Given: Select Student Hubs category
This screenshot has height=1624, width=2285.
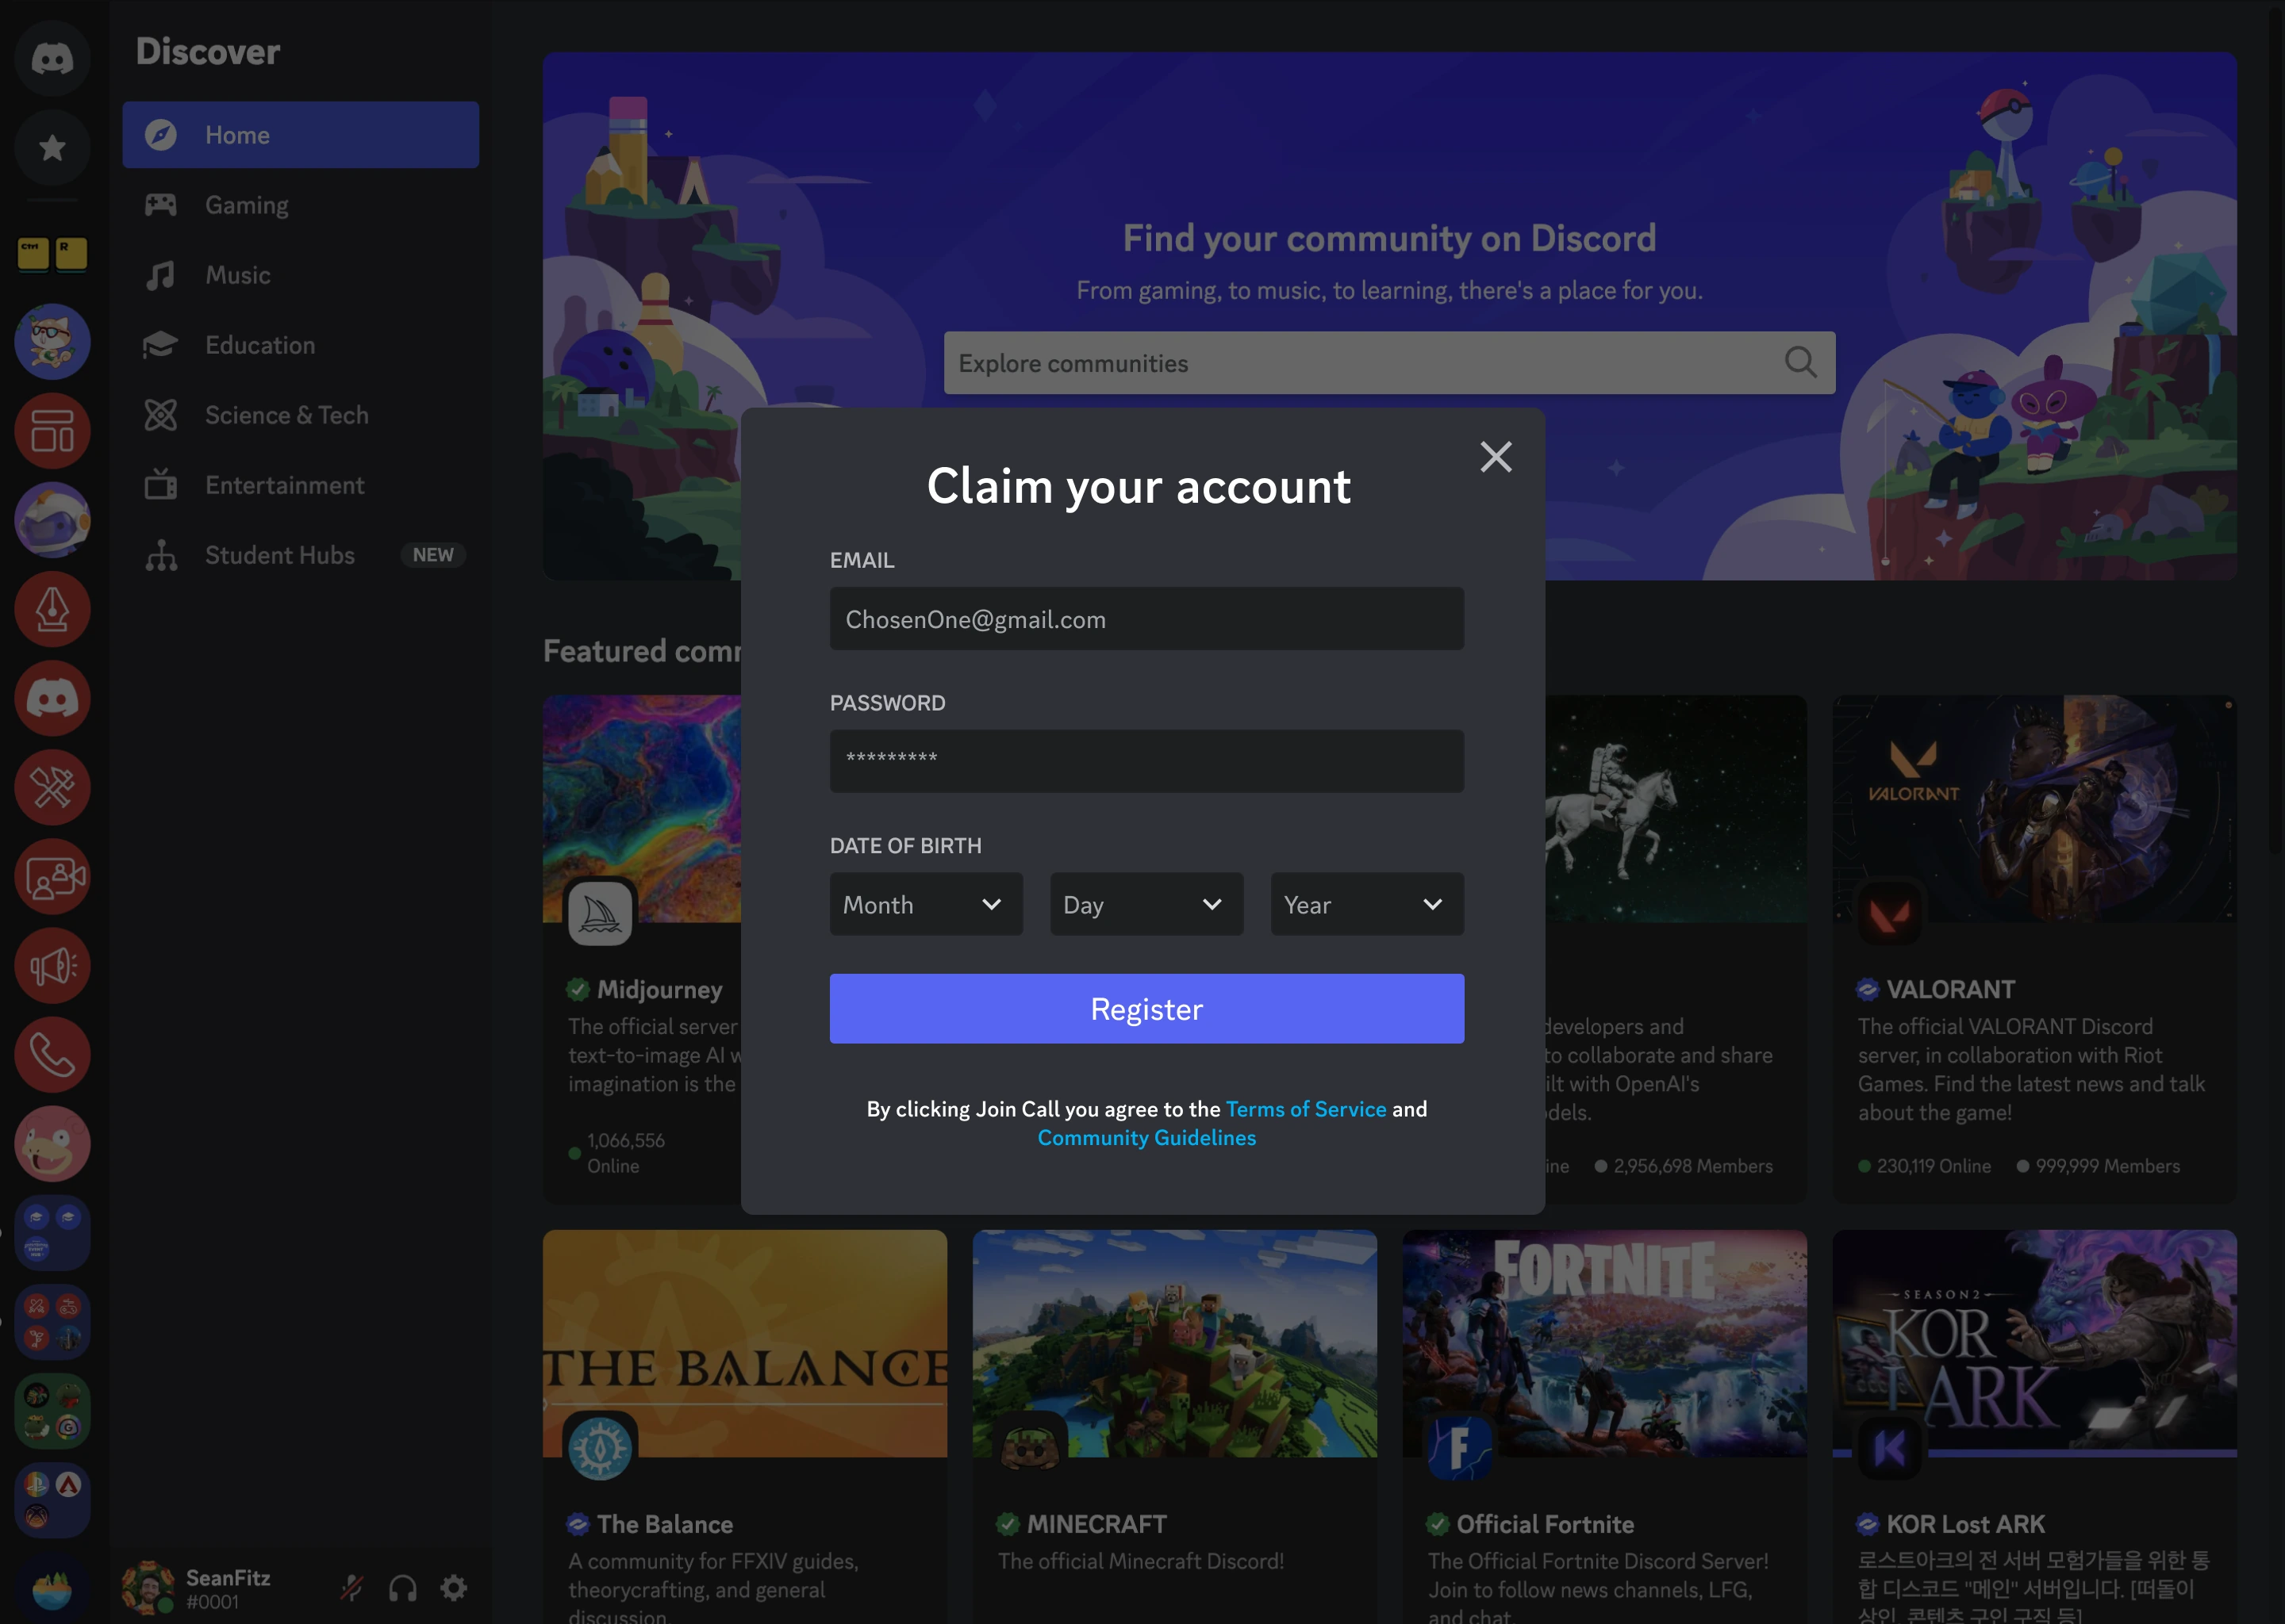Looking at the screenshot, I should 300,555.
